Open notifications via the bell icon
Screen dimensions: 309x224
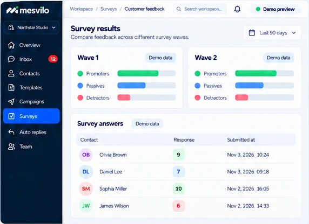pos(237,9)
